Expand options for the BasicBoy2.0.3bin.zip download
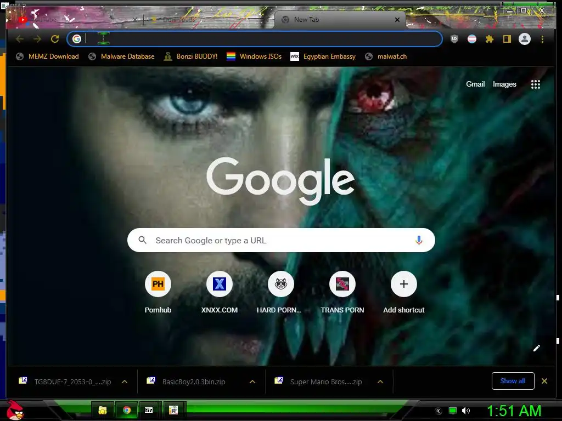 coord(252,382)
